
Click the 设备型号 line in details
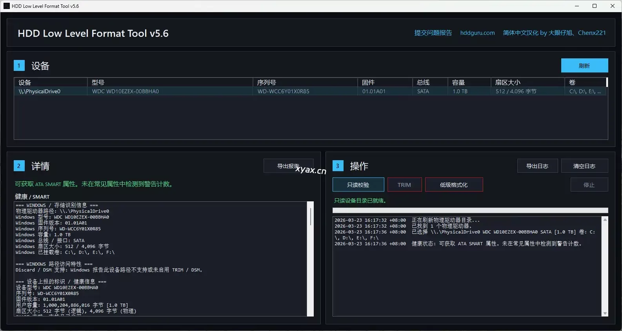coord(57,288)
